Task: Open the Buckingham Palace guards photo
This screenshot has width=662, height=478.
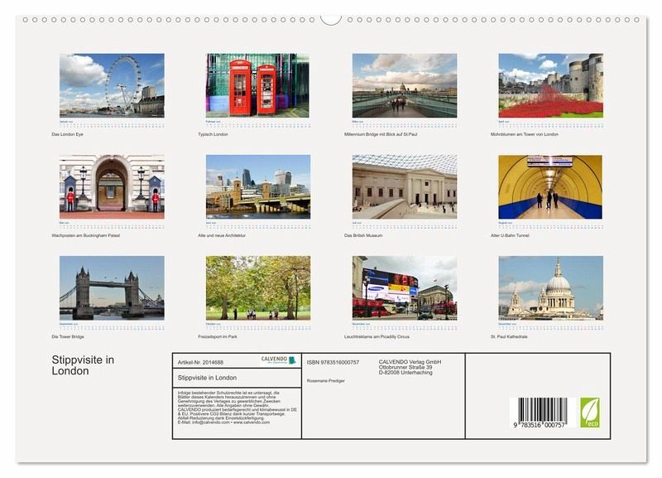Action: click(112, 186)
